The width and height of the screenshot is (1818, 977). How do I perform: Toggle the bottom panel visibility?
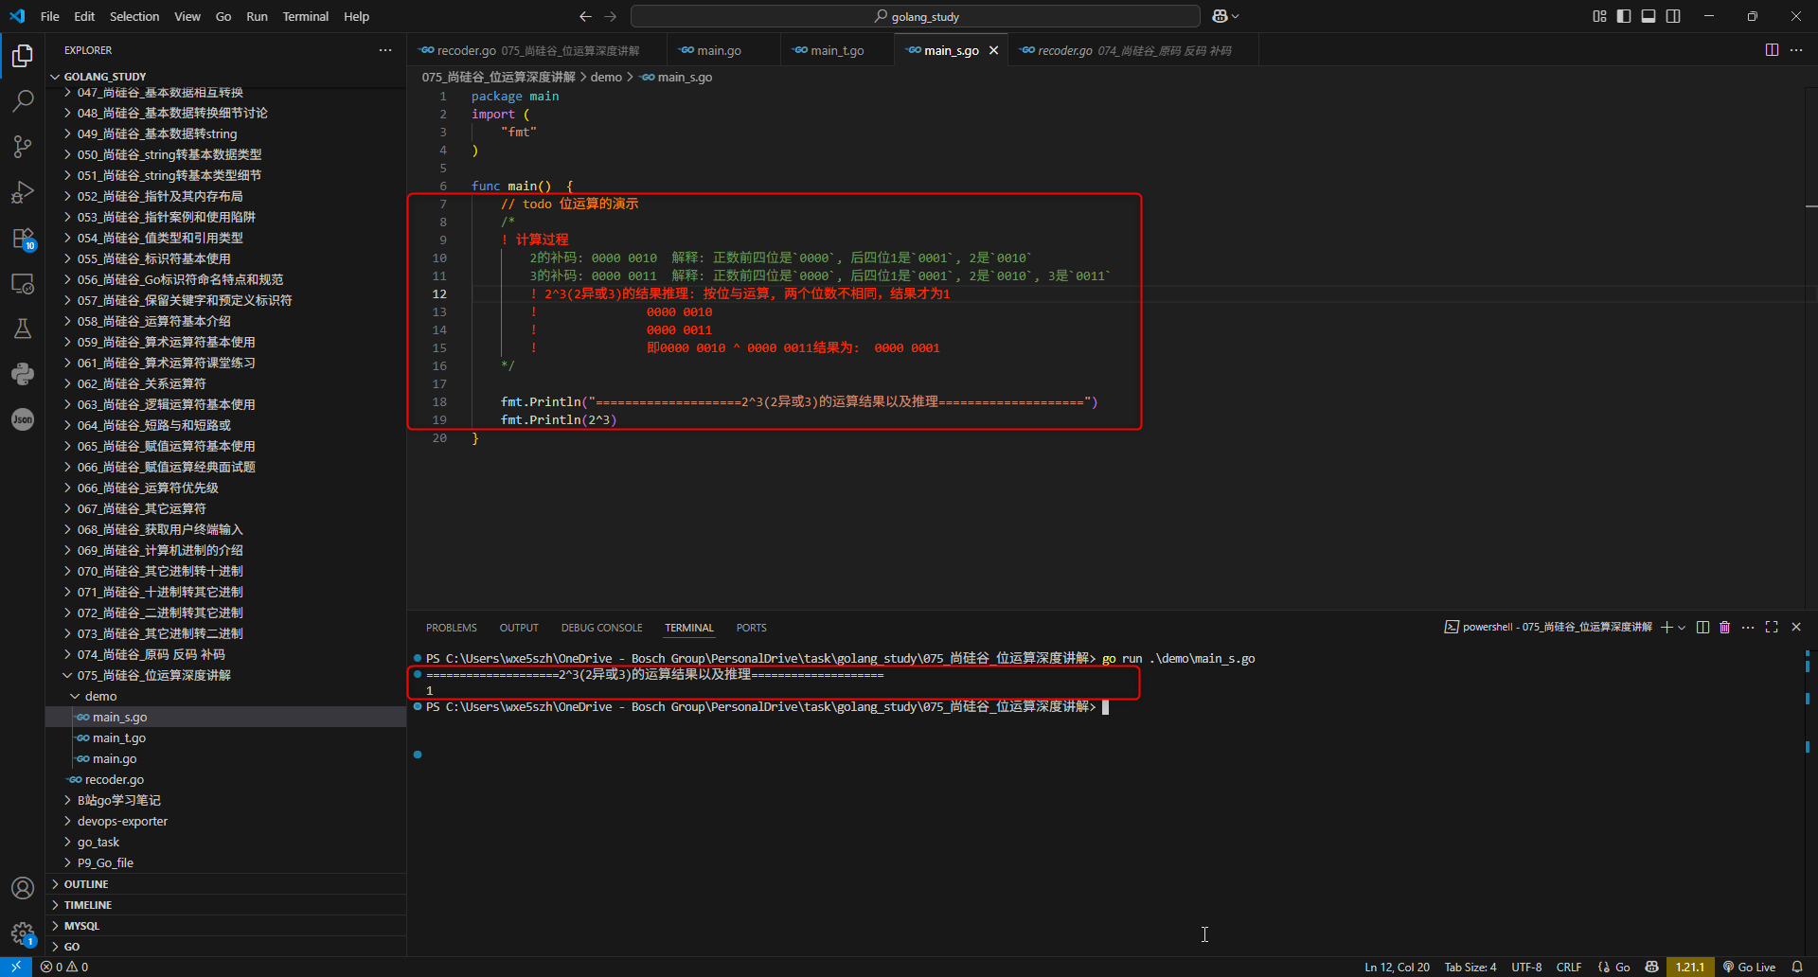[x=1649, y=16]
